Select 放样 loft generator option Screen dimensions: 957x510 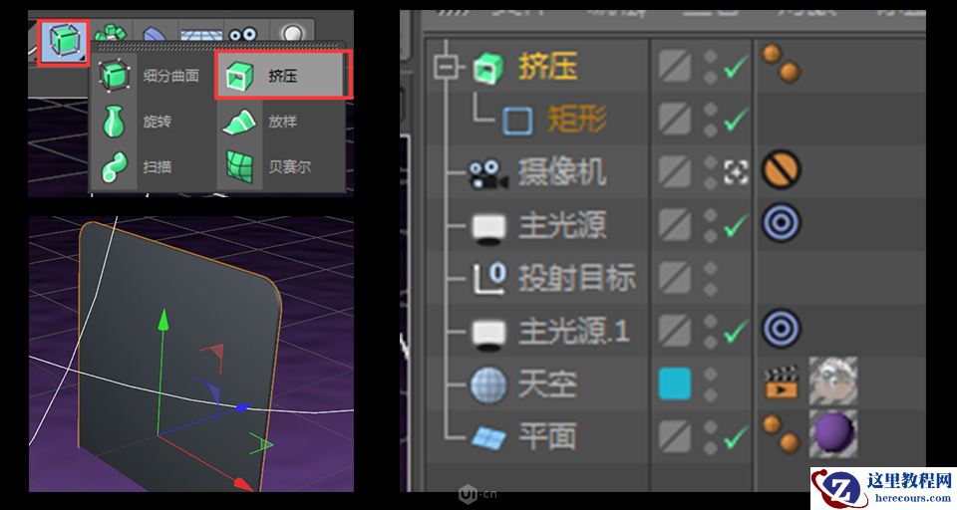282,122
